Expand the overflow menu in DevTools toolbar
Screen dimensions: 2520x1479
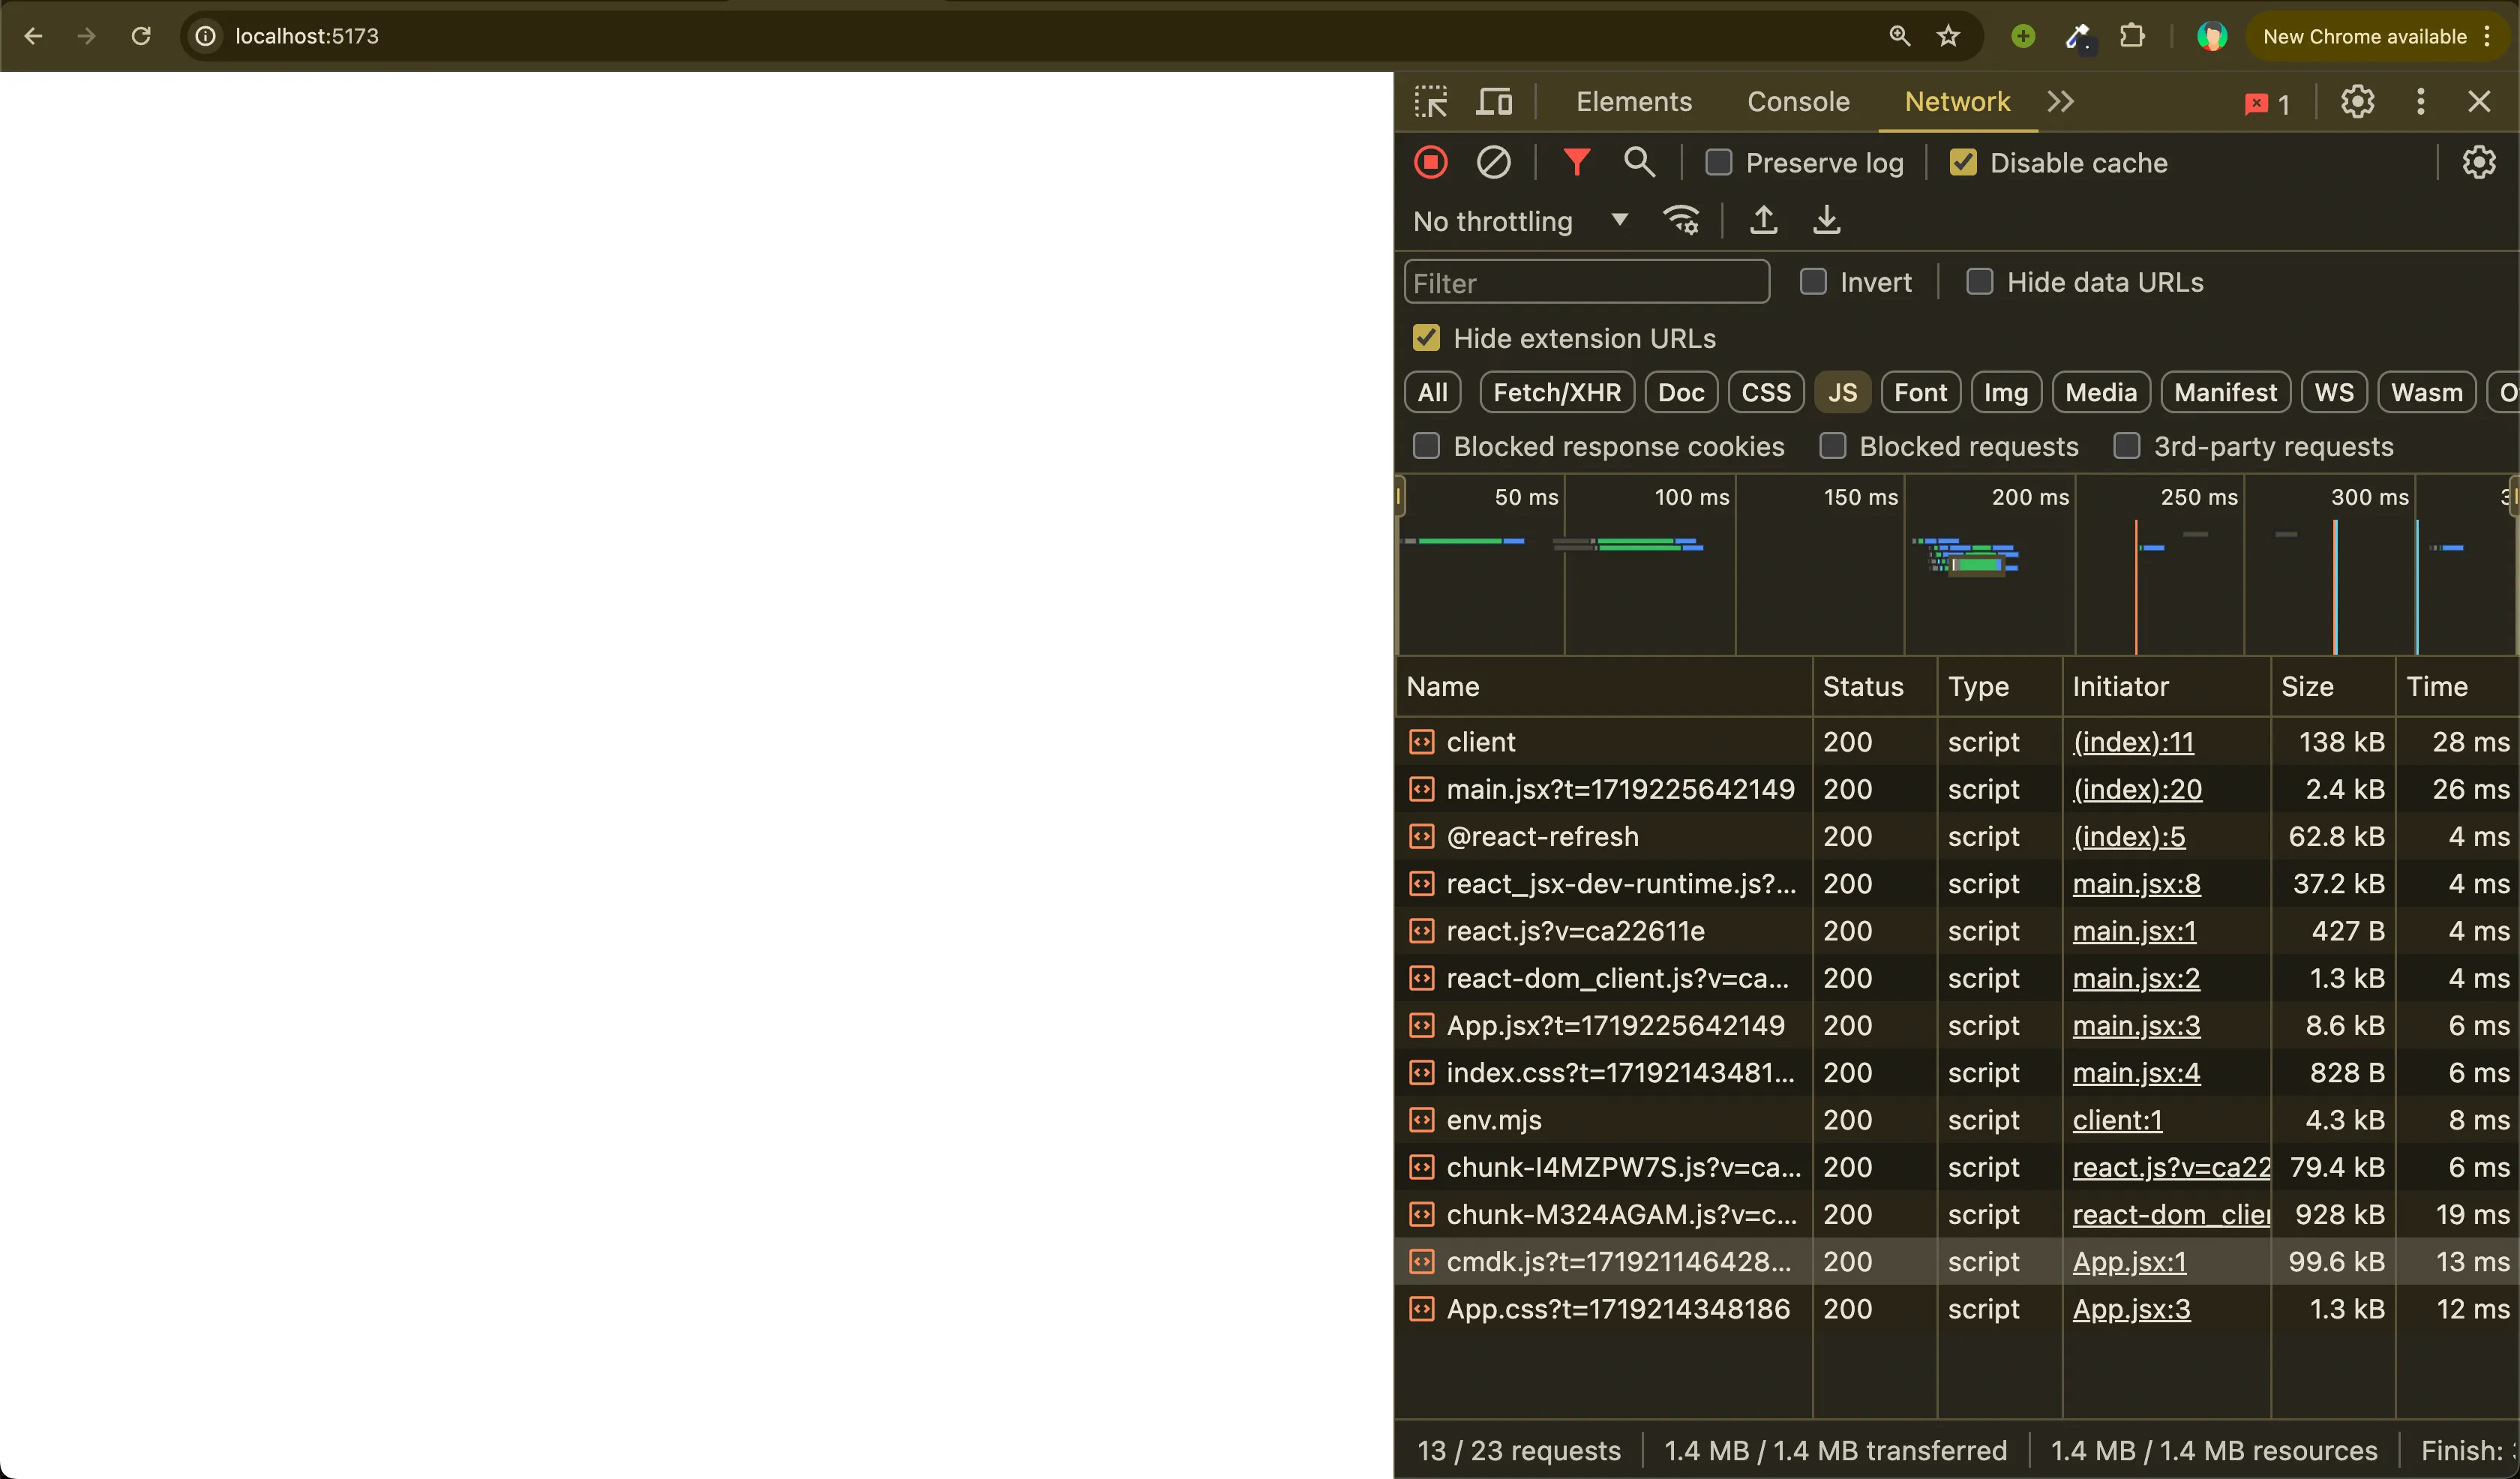tap(2061, 100)
